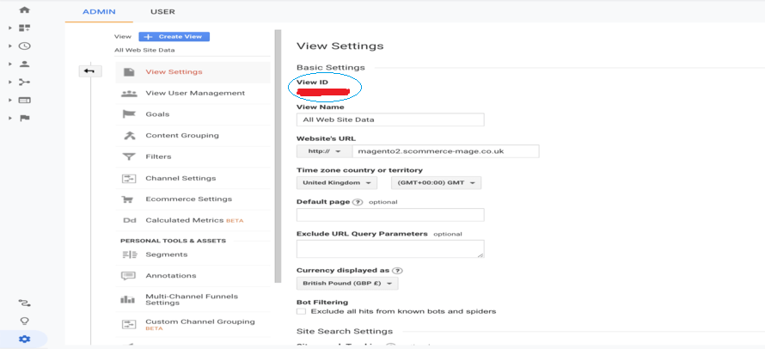Expand the Customization section arrow in the sidebar
The image size is (765, 349).
[9, 28]
